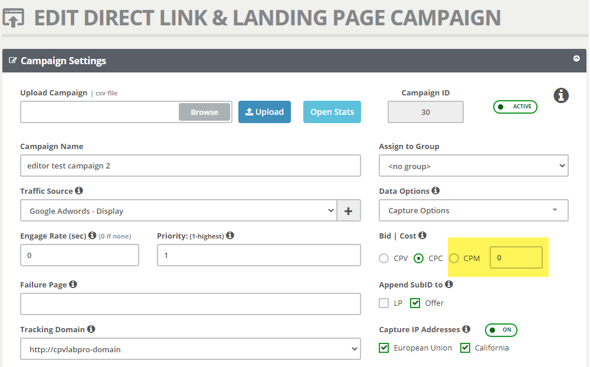The height and width of the screenshot is (367, 590).
Task: Turn off Capture IP Addresses switch
Action: (x=501, y=330)
